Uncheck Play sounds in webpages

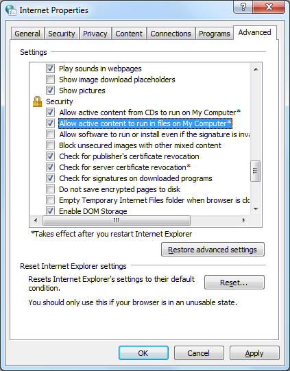(50, 69)
